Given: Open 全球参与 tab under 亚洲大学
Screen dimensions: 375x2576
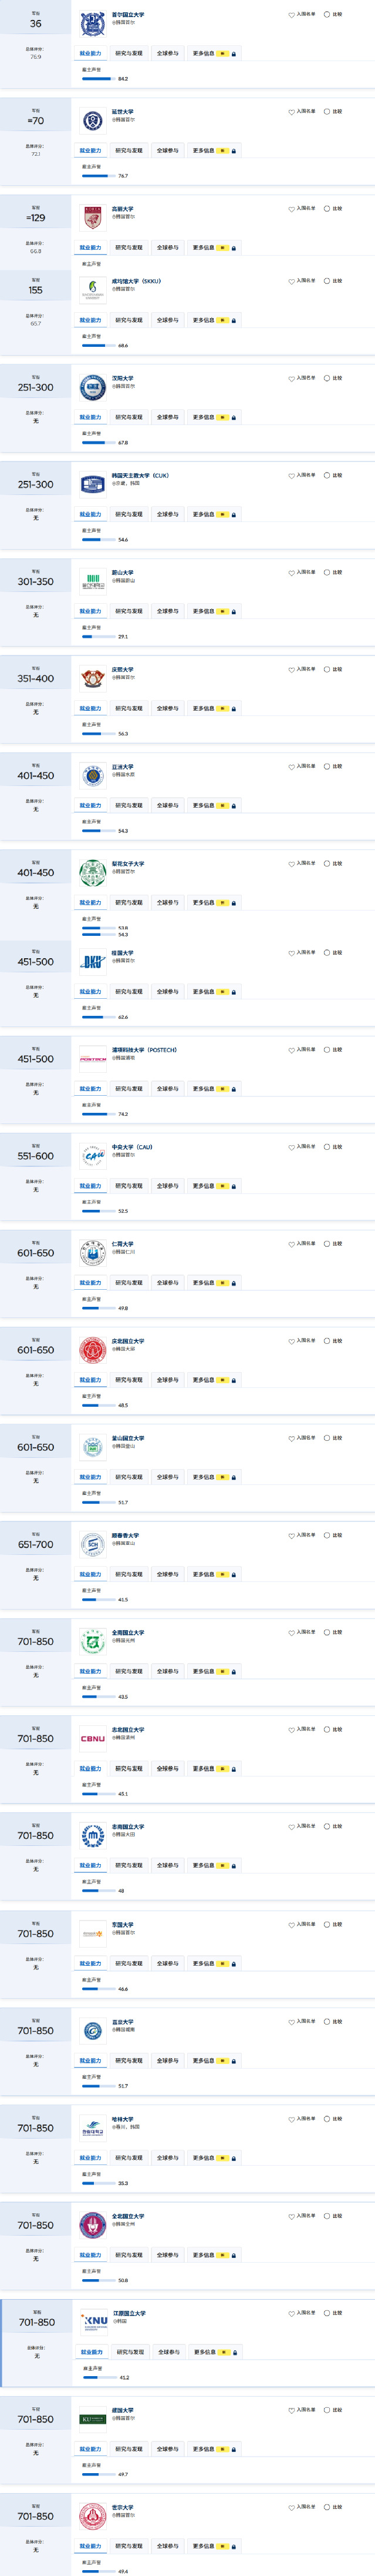Looking at the screenshot, I should [x=168, y=805].
